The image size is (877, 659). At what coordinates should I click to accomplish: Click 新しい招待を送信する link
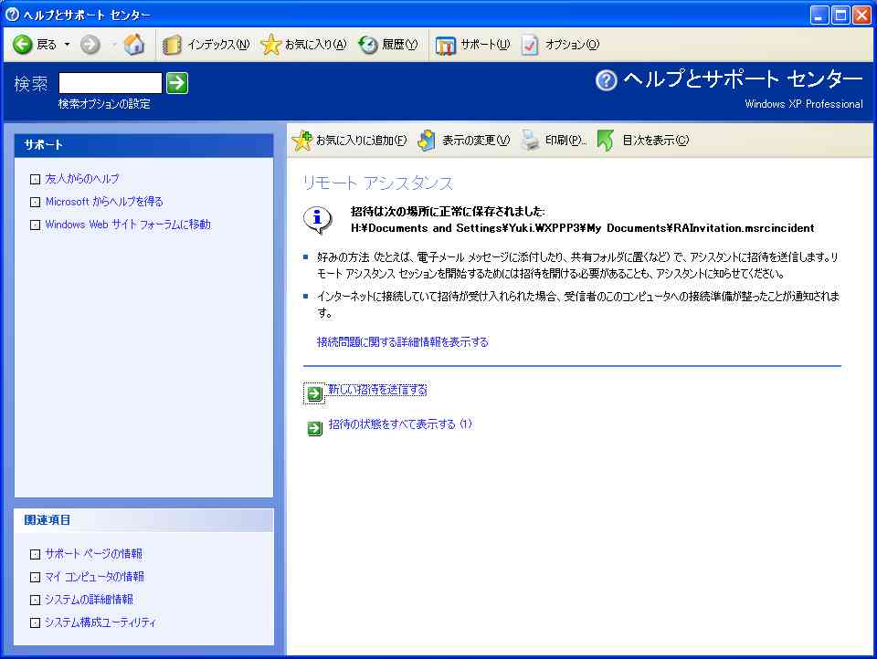pos(377,390)
